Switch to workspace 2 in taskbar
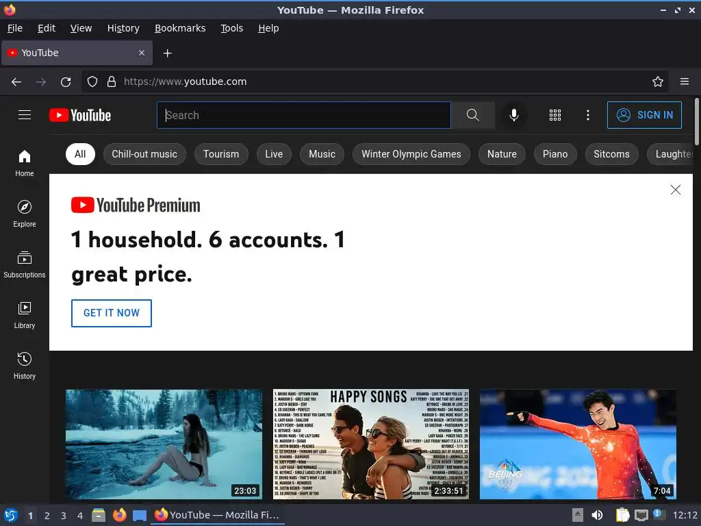This screenshot has height=526, width=701. tap(47, 516)
